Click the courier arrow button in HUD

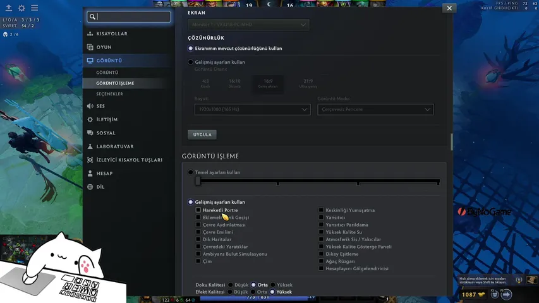(506, 294)
